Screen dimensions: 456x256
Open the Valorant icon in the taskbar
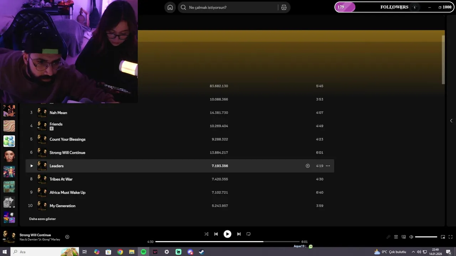[x=155, y=252]
